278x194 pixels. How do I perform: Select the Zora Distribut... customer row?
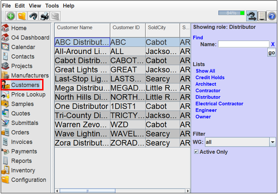[x=122, y=143]
